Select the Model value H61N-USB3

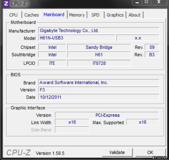(77, 38)
